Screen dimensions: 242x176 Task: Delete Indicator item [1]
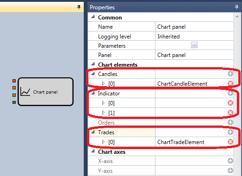click(x=230, y=113)
